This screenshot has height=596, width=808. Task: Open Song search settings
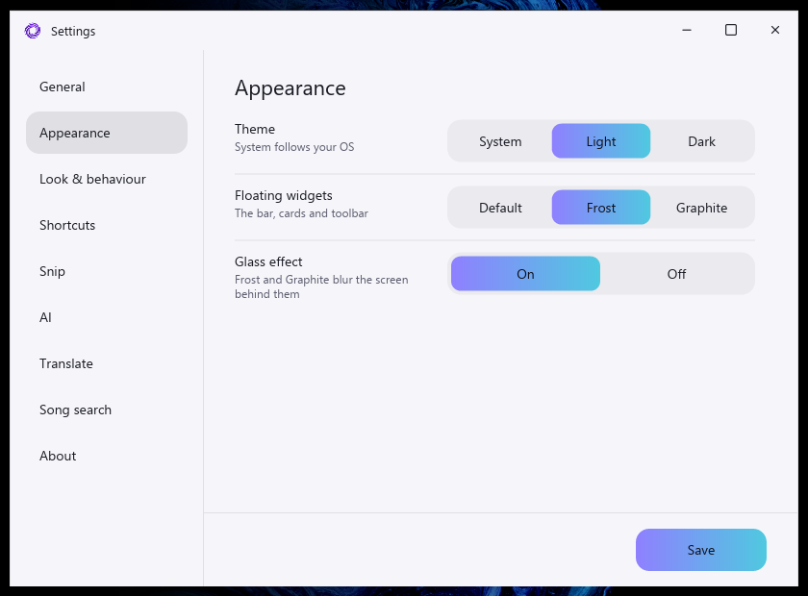pos(107,410)
